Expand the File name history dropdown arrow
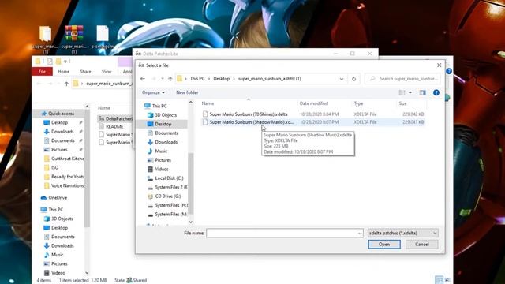This screenshot has height=284, width=505. tap(360, 234)
